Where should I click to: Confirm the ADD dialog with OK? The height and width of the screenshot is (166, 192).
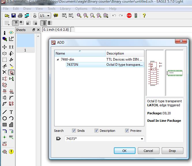click(125, 151)
